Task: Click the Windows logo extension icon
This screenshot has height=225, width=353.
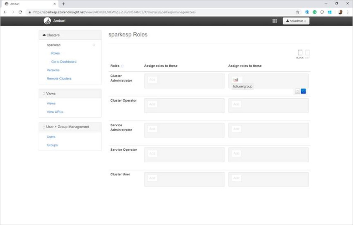Action: tap(330, 12)
